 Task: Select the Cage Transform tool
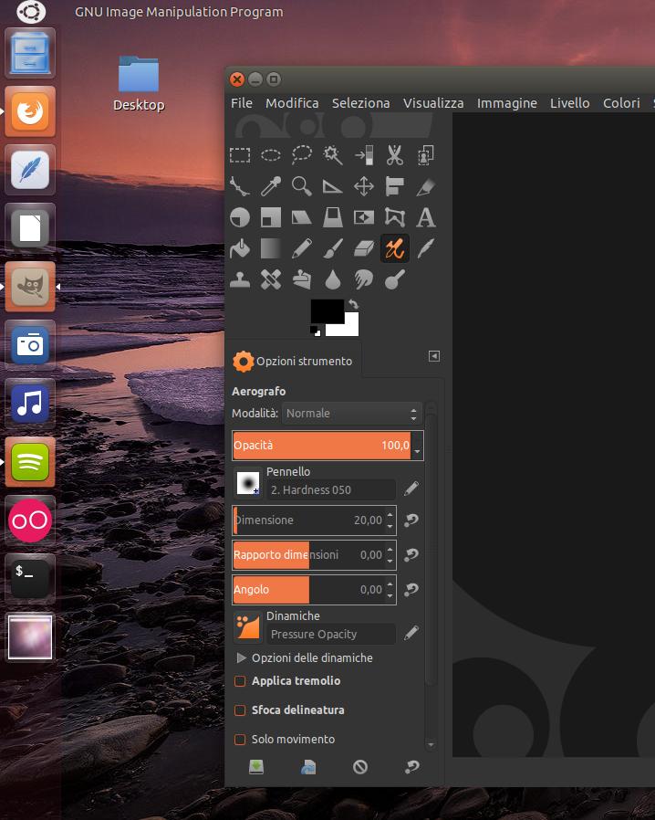tap(395, 217)
